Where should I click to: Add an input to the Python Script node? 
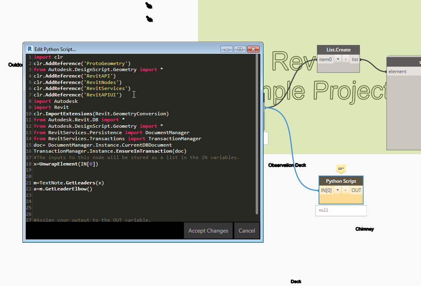click(x=337, y=190)
